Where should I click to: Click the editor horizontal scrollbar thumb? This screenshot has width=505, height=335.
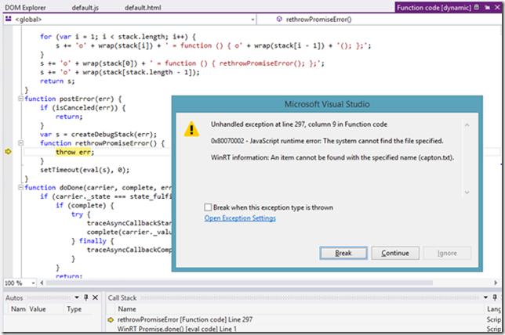pos(239,283)
